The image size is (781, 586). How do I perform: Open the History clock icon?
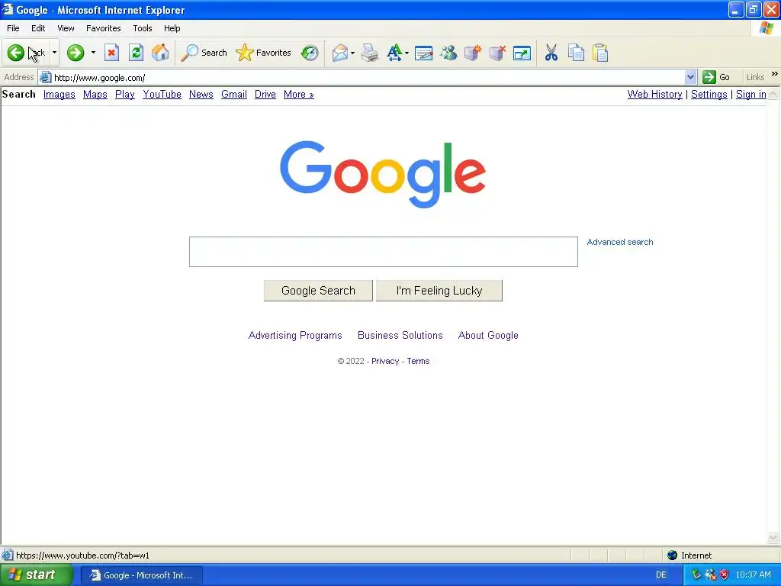tap(310, 53)
